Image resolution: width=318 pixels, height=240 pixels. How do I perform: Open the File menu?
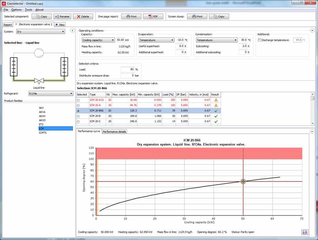(6, 10)
